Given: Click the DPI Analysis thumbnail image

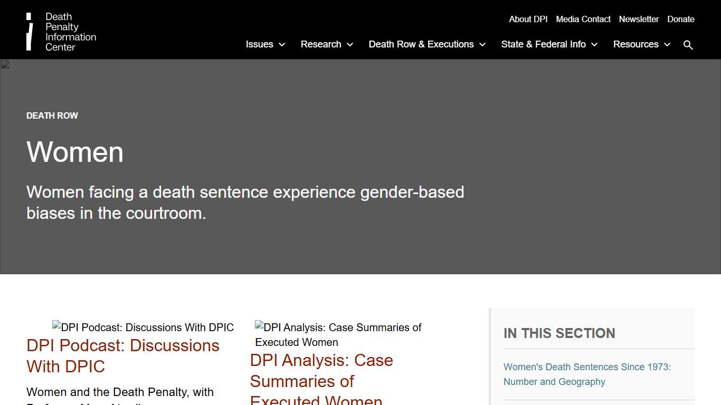Looking at the screenshot, I should [338, 334].
